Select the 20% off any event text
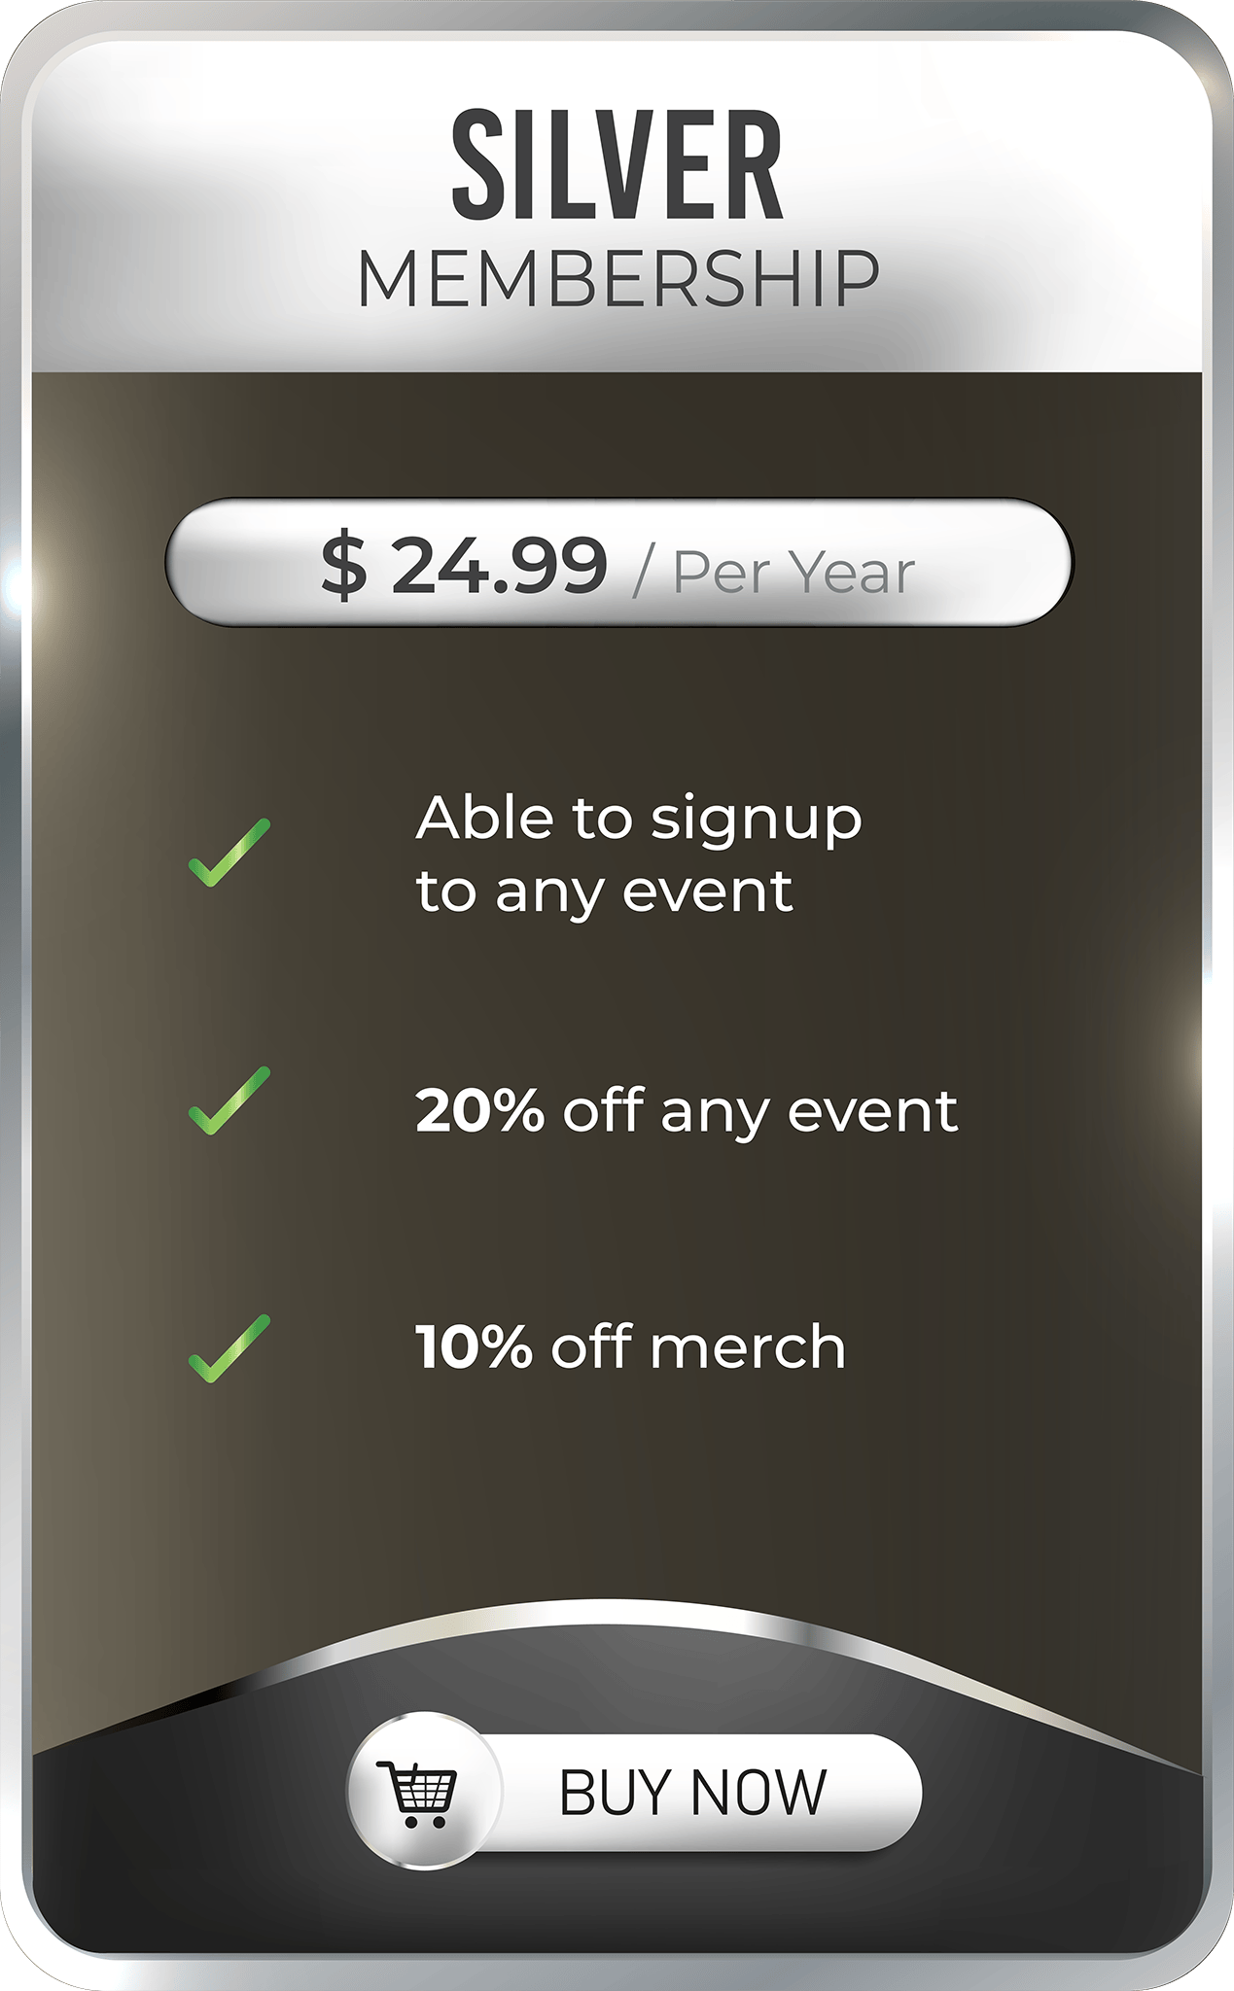The height and width of the screenshot is (1991, 1234). click(x=687, y=1111)
